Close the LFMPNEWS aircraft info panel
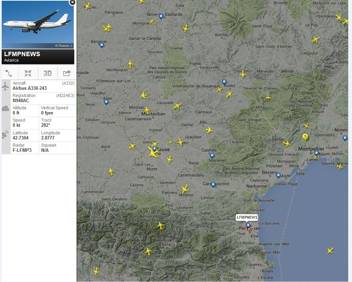 (72, 2)
